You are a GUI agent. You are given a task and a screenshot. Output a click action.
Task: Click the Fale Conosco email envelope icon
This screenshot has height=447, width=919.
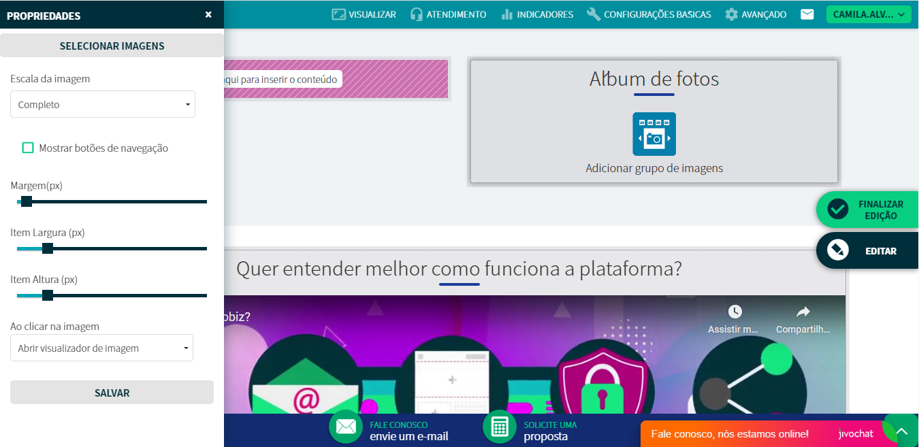click(346, 427)
